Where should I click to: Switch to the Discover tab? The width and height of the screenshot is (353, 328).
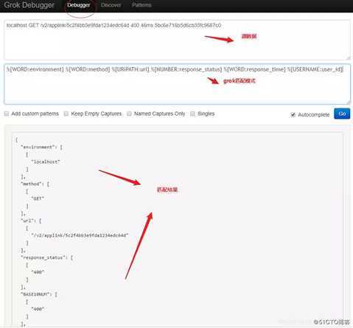pos(111,5)
